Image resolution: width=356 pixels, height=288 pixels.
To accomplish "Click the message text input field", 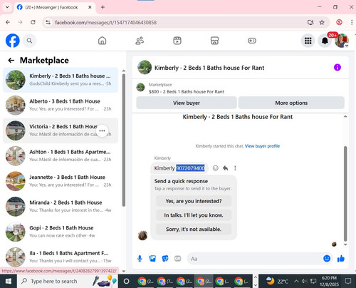I will coord(255,259).
